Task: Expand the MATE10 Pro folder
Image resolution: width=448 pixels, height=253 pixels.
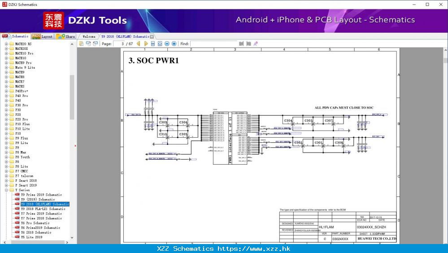Action: tap(6, 53)
